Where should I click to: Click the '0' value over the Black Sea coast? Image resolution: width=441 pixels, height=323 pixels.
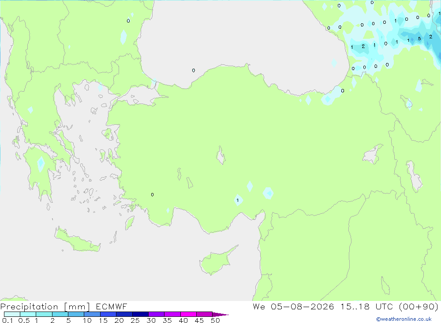click(x=194, y=70)
